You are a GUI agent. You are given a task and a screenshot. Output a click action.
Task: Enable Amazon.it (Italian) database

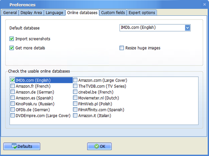[x=75, y=115]
